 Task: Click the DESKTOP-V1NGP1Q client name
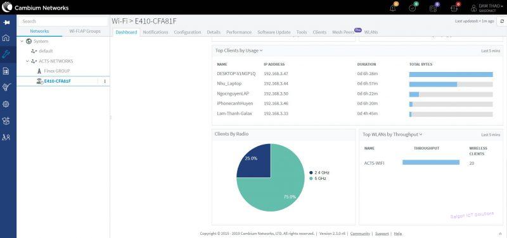pos(236,74)
